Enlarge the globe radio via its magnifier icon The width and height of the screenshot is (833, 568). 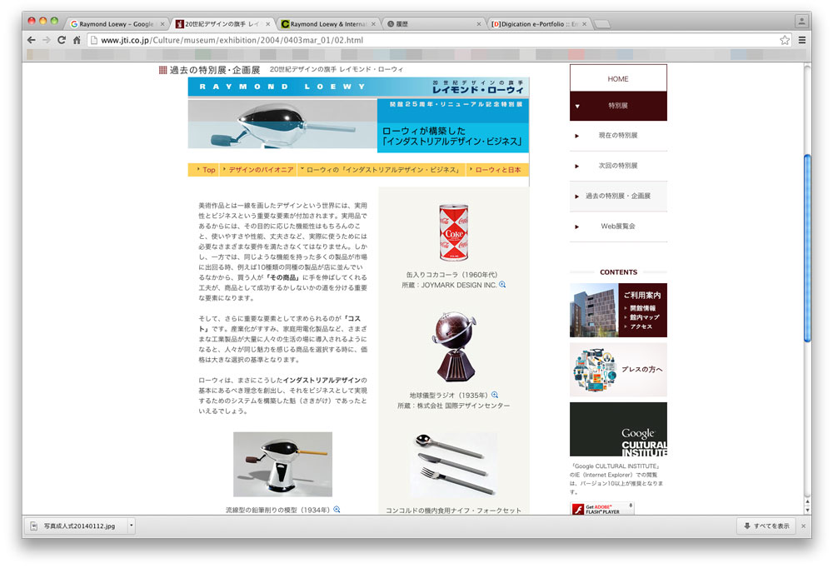(x=495, y=395)
